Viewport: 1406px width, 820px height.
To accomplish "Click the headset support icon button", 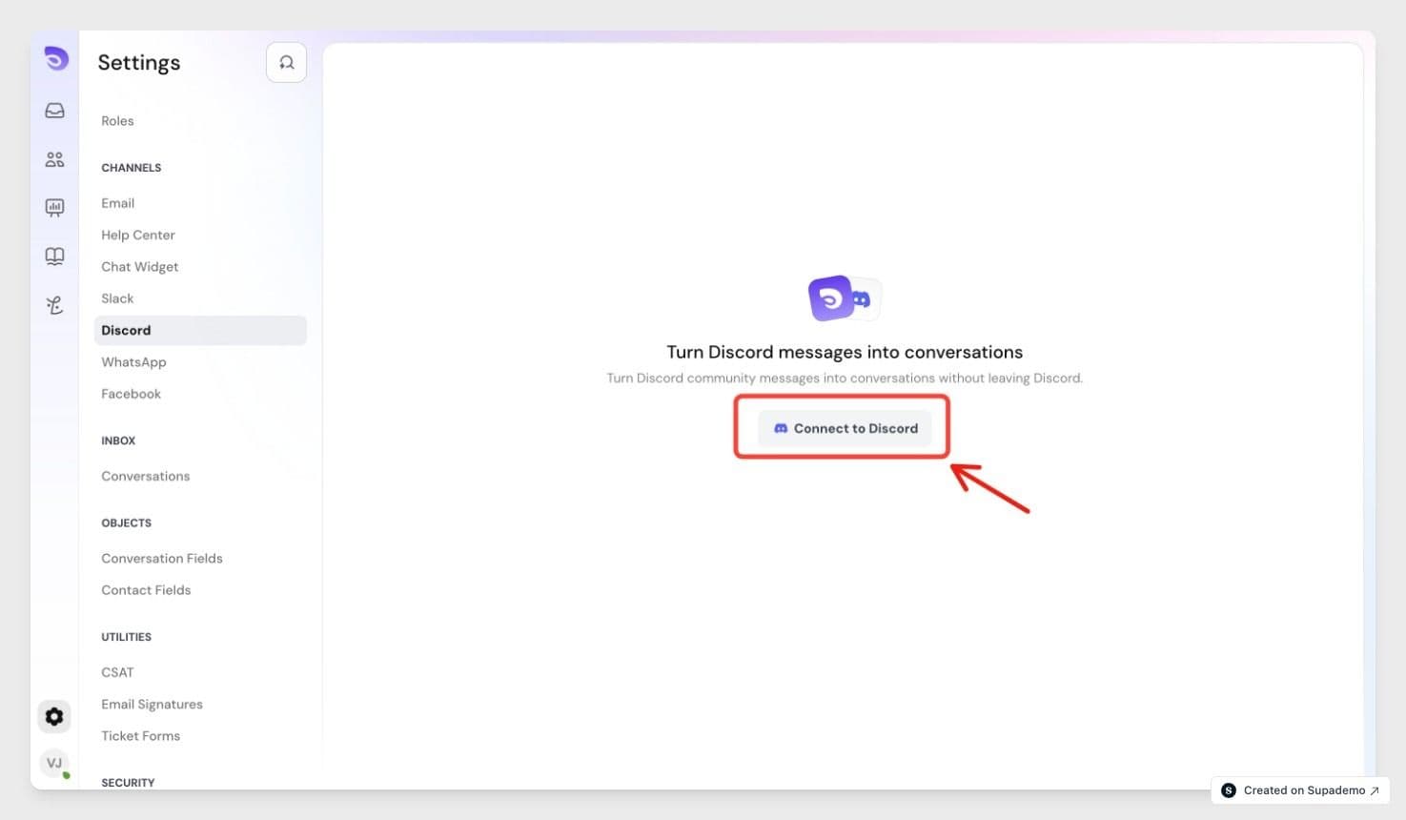I will pos(286,63).
